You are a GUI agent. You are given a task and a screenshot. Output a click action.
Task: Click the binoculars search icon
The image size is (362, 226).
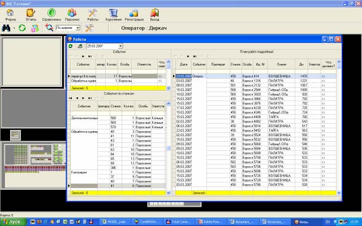point(6,28)
